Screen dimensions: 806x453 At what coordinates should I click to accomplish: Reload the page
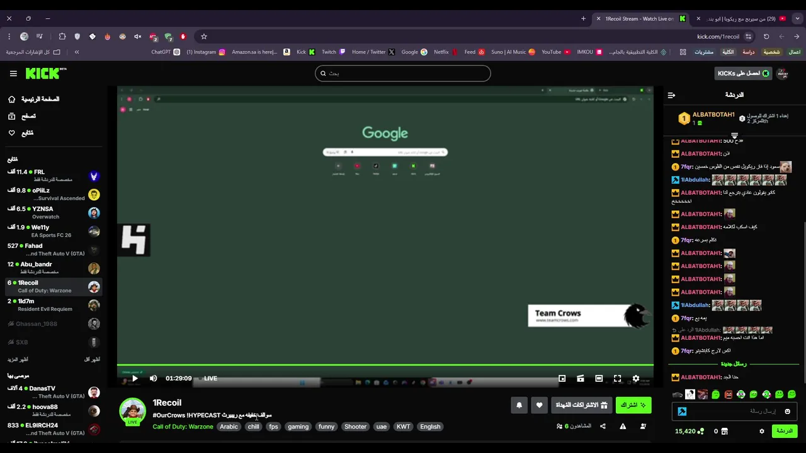click(766, 36)
